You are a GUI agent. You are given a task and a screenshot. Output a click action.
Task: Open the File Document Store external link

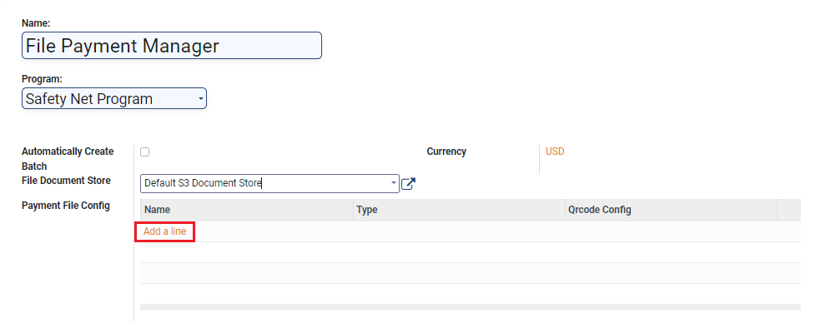pyautogui.click(x=408, y=183)
